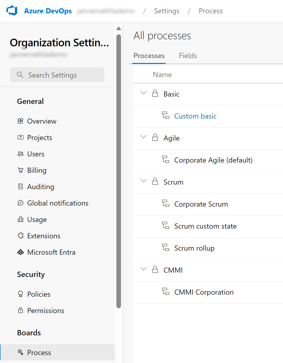Click the Usage bar chart icon
This screenshot has height=363, width=283.
coord(21,219)
